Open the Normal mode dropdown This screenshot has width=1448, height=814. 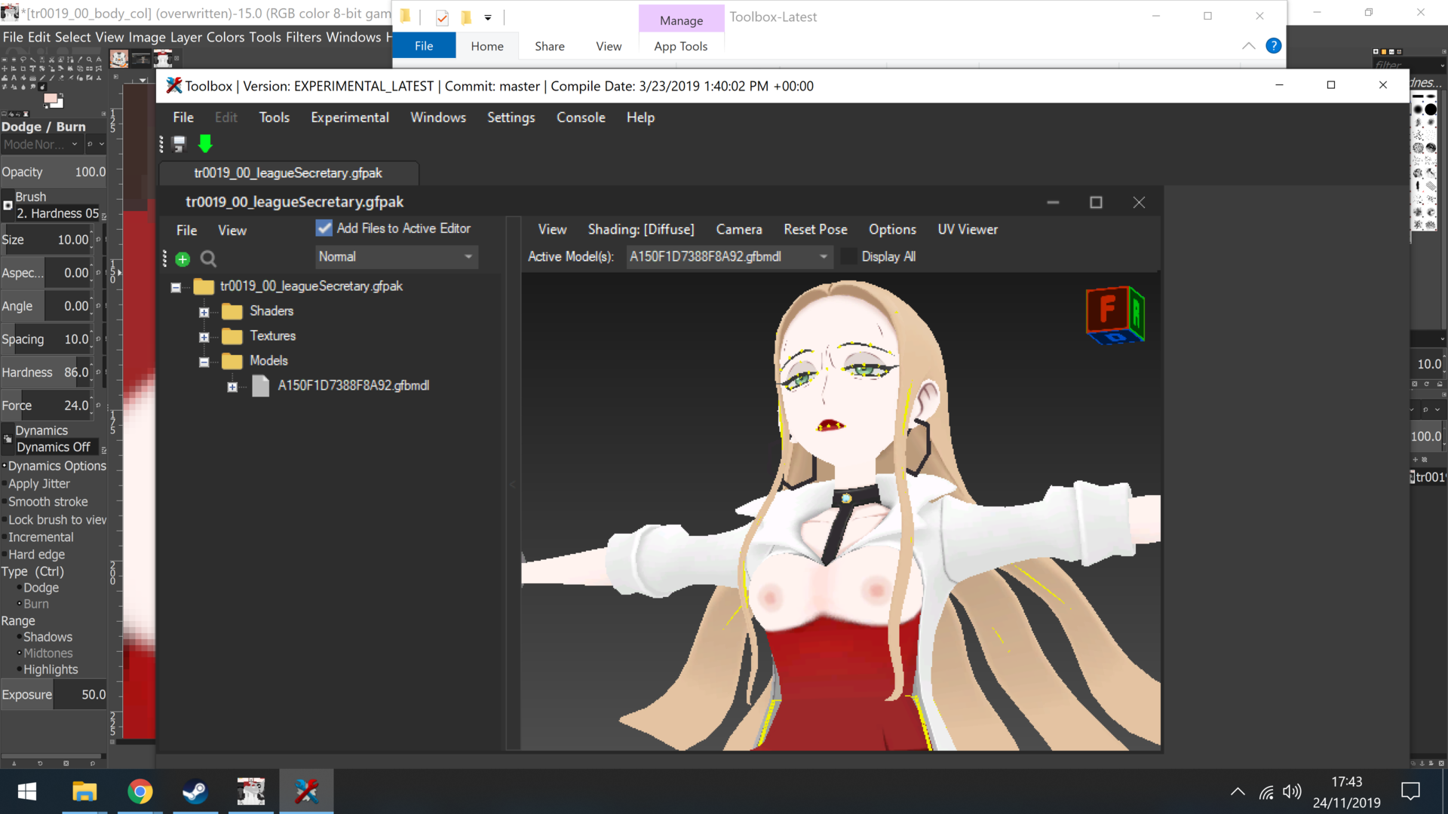click(x=397, y=257)
